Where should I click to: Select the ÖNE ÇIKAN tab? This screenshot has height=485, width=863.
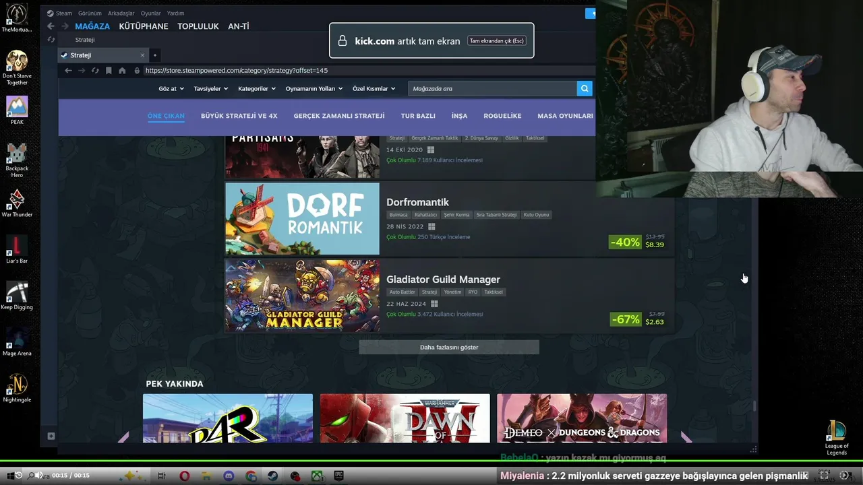166,116
